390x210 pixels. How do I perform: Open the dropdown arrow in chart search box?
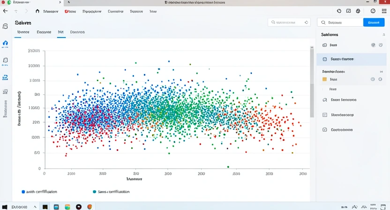[x=306, y=22]
